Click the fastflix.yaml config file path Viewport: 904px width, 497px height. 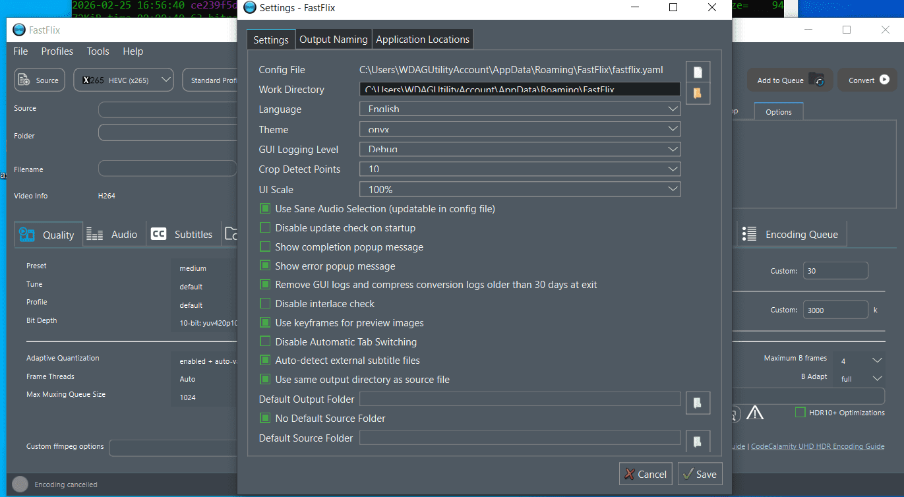tap(511, 70)
